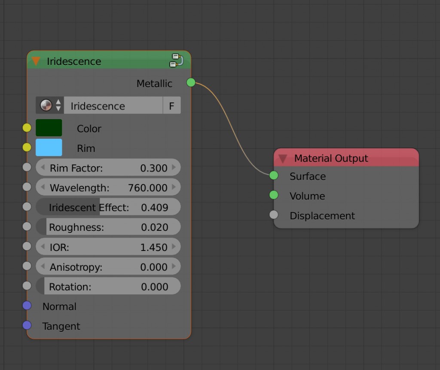Click the Volume input socket
The image size is (440, 370).
[x=274, y=196]
